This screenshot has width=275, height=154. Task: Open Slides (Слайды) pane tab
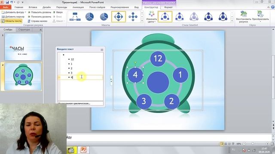pyautogui.click(x=8, y=30)
